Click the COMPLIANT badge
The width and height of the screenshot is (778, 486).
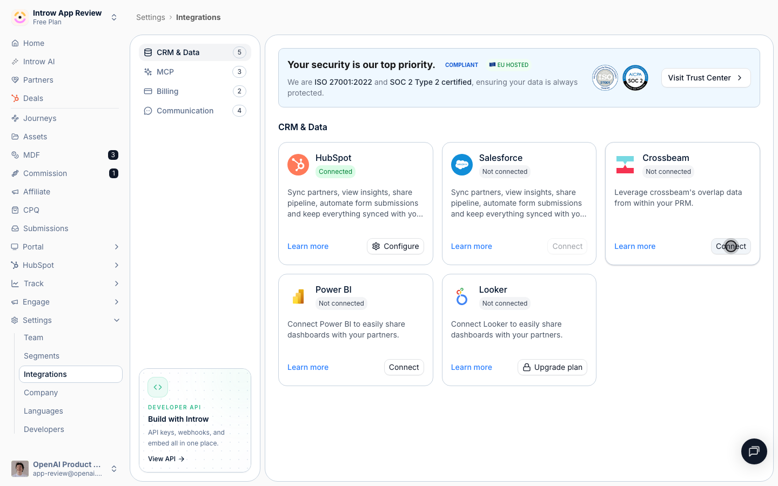(x=461, y=65)
